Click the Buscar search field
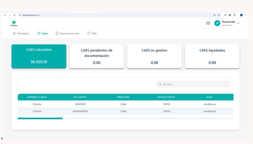The image size is (253, 144). pos(193,84)
